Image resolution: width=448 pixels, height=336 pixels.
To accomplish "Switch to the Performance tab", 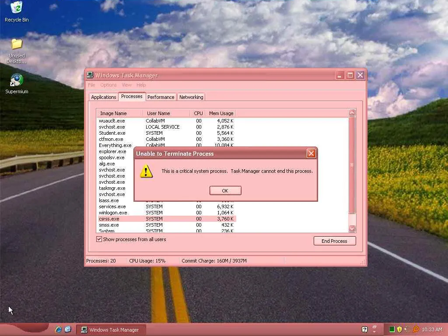I will 161,97.
